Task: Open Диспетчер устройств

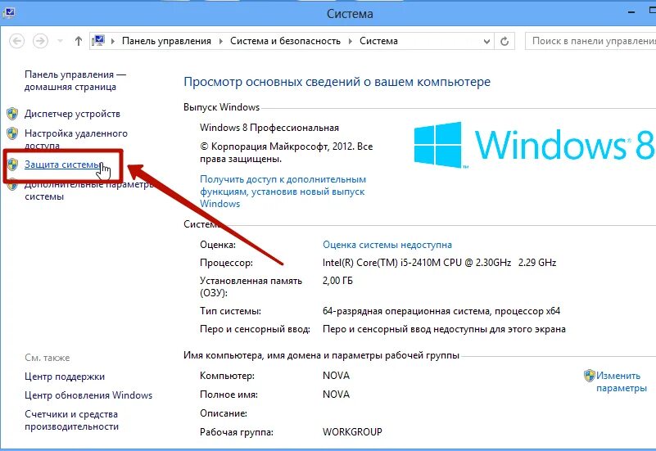Action: 72,114
